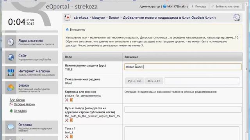Click the playing cards icon in the page title
250x140 pixels.
click(67, 17)
